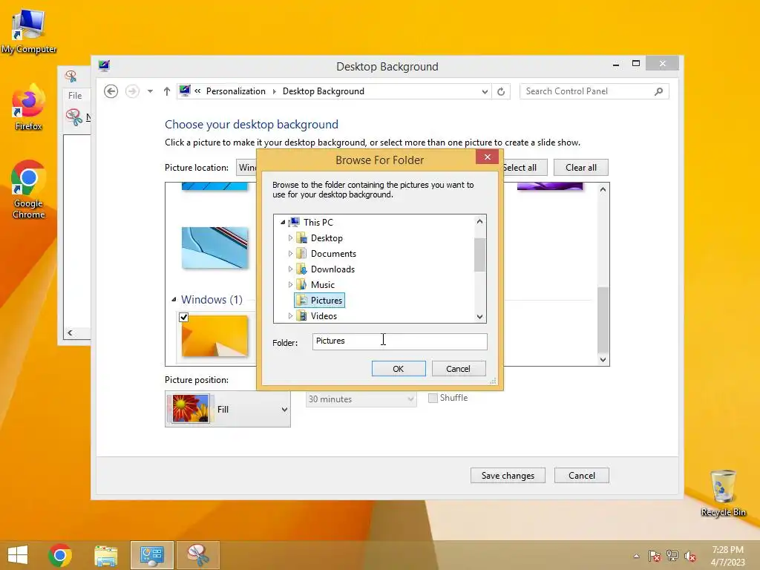
Task: Collapse the This PC tree node
Action: [x=283, y=223]
